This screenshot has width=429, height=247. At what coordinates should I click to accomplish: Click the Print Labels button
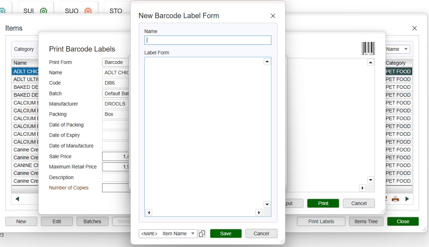tap(321, 221)
